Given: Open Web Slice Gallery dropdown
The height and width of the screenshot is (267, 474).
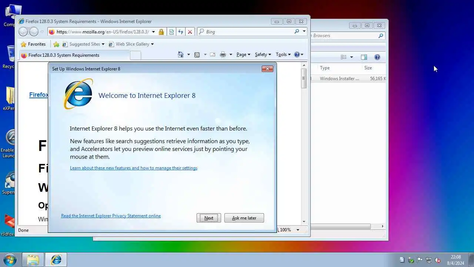Looking at the screenshot, I should coord(131,44).
